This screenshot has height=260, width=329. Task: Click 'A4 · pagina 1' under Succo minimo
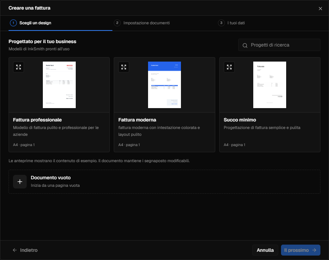tap(234, 145)
